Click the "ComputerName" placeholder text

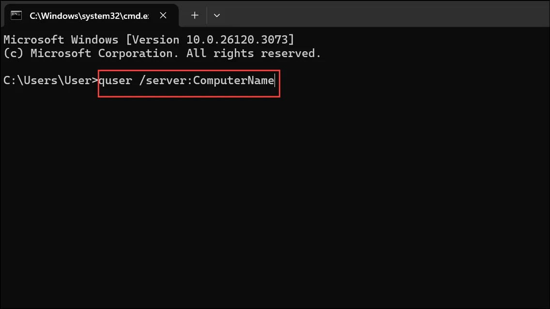(x=234, y=81)
